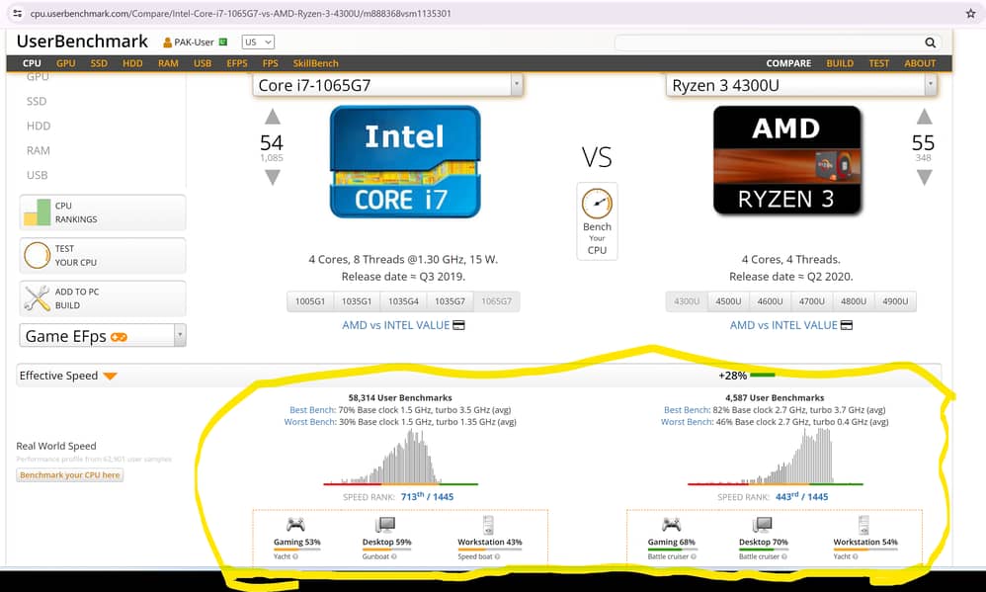Downvote the Ryzen 3 4300U with down arrow
Image resolution: width=986 pixels, height=592 pixels.
click(924, 178)
